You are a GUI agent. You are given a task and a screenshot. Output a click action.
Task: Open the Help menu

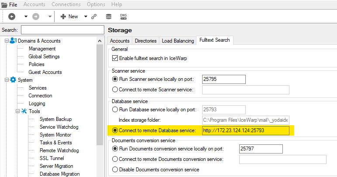(x=117, y=4)
